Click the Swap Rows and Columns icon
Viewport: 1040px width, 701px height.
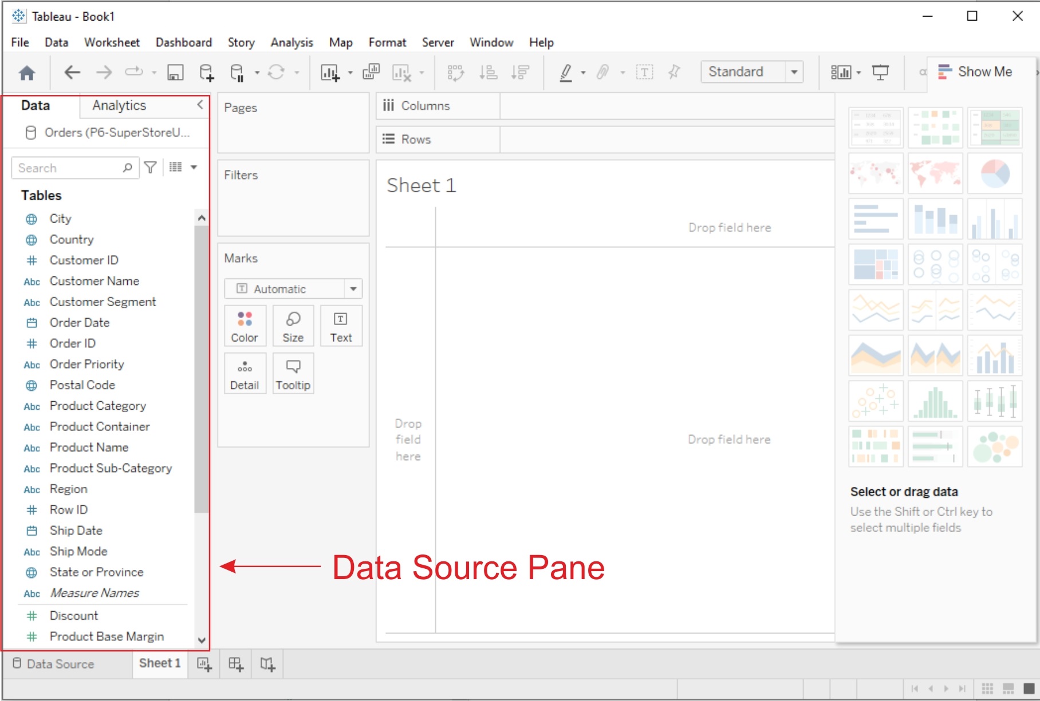(x=455, y=73)
